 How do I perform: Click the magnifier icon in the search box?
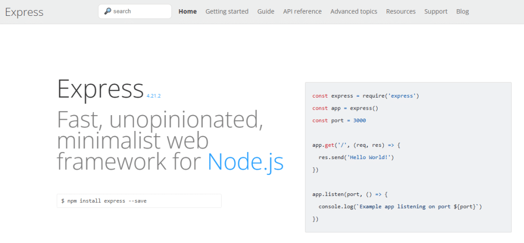107,11
